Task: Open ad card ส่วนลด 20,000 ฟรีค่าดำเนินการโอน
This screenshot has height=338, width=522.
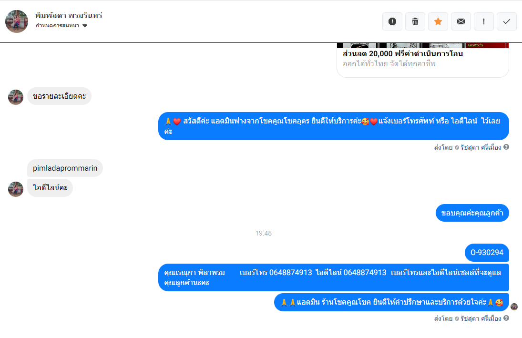Action: tap(423, 60)
